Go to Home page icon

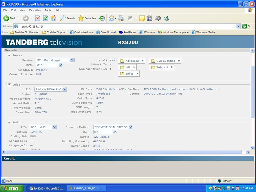53,18
